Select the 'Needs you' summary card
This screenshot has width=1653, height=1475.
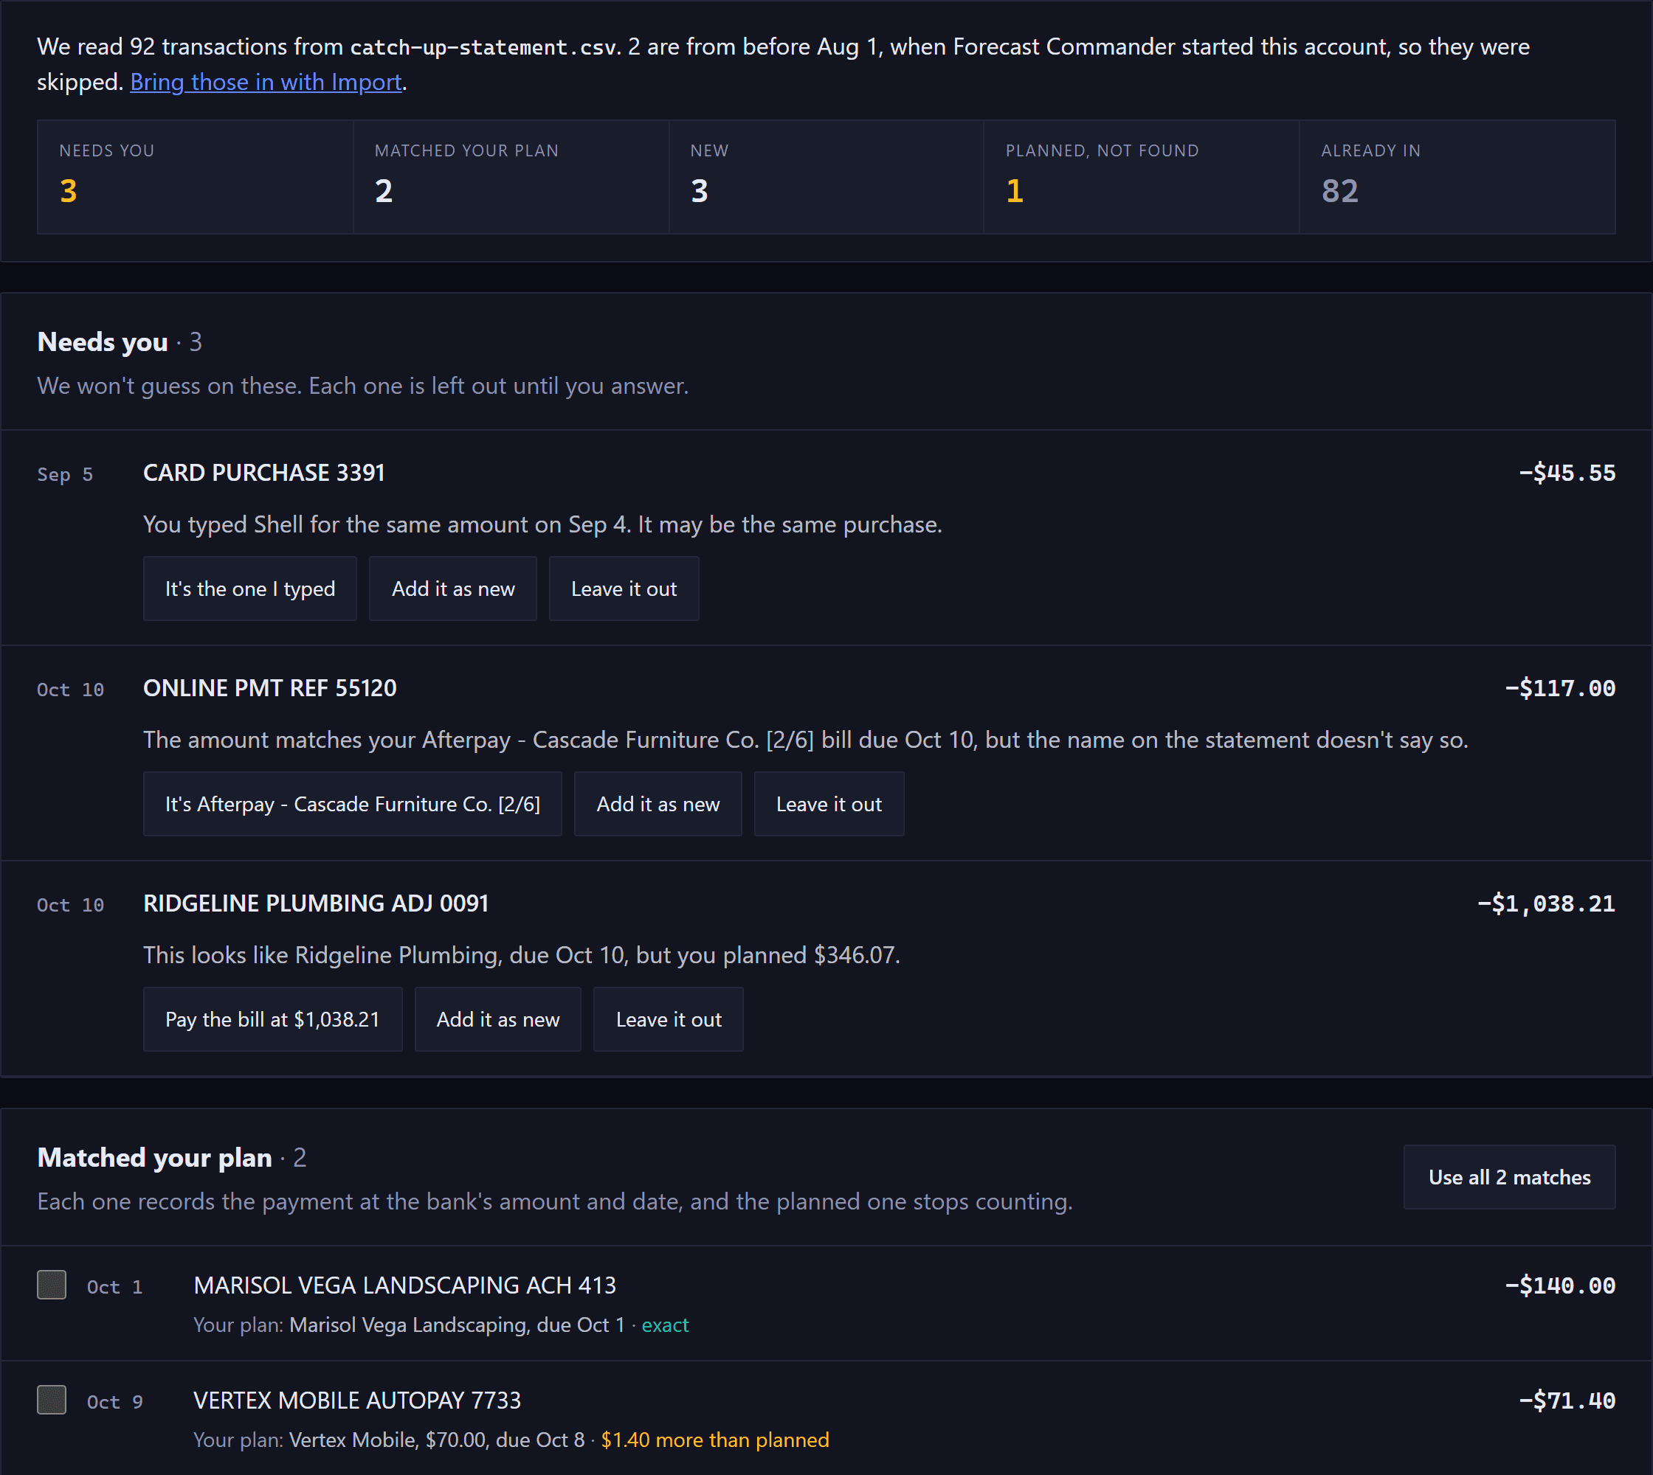click(x=196, y=178)
